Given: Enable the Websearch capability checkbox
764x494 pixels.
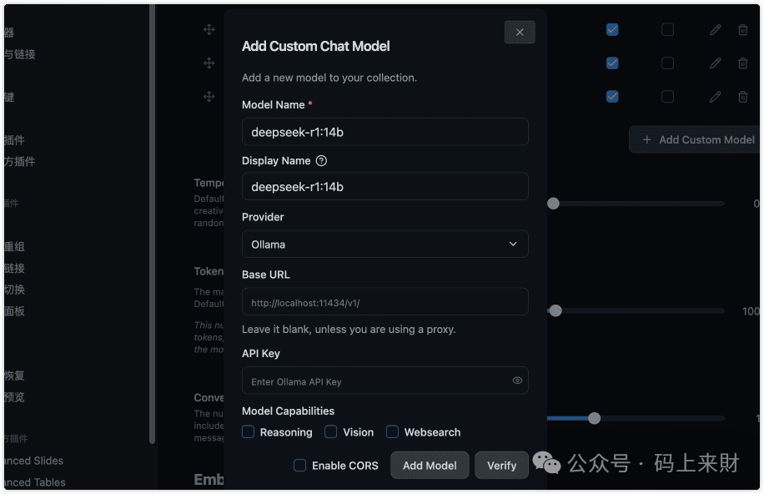Looking at the screenshot, I should coord(392,431).
